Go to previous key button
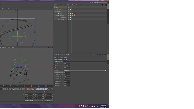The image size is (194, 109). coord(8,89)
